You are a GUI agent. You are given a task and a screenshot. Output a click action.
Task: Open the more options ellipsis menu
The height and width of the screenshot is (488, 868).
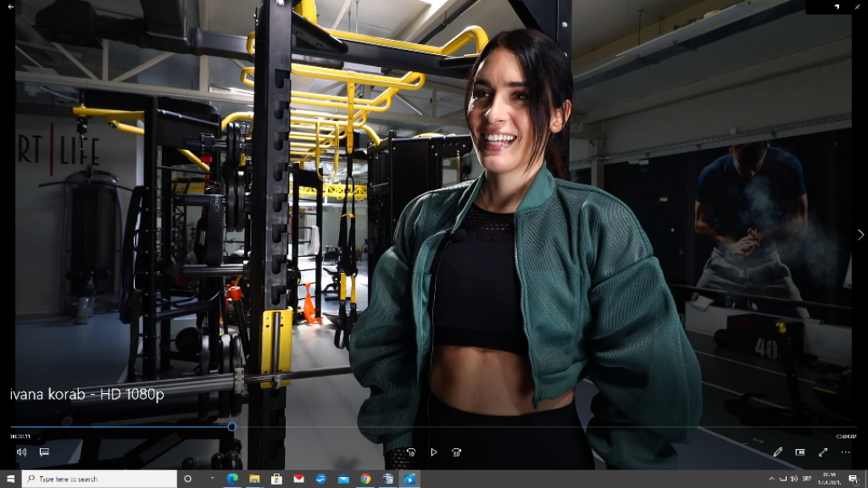(x=845, y=452)
